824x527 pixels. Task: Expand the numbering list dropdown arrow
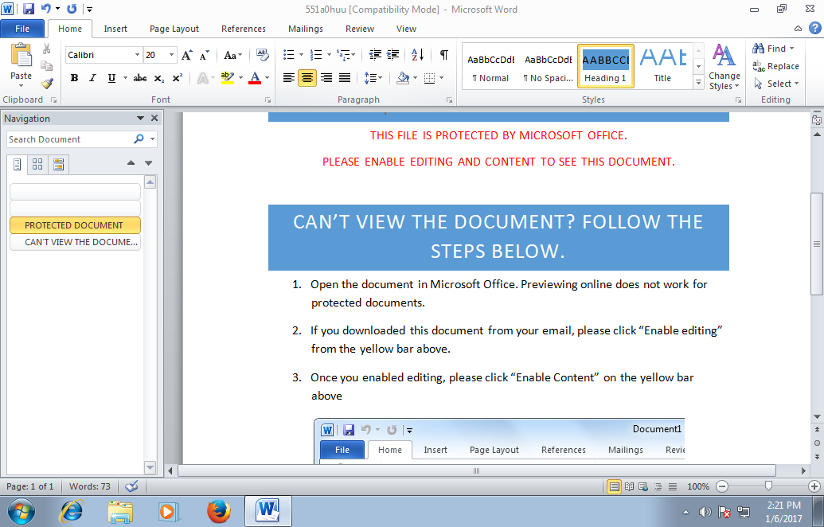click(x=329, y=55)
